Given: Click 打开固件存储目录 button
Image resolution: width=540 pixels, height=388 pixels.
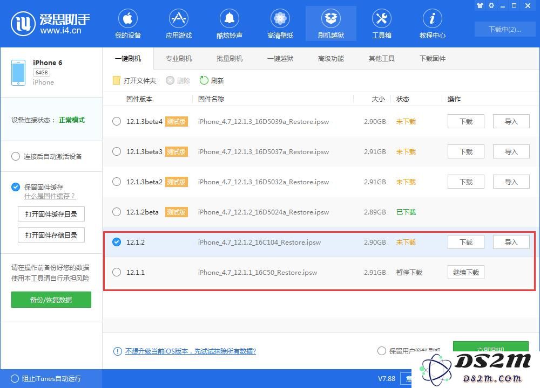Looking at the screenshot, I should coord(51,235).
